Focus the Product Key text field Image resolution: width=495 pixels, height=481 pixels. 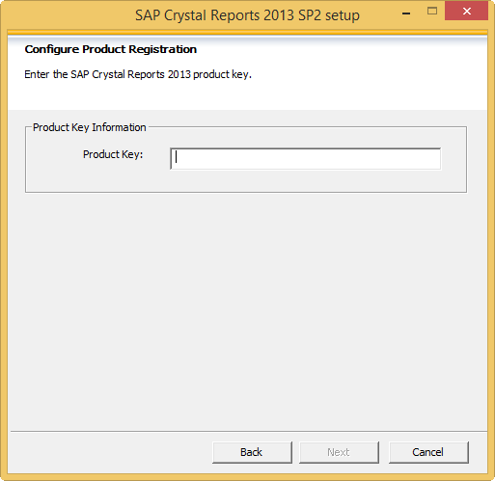point(305,159)
